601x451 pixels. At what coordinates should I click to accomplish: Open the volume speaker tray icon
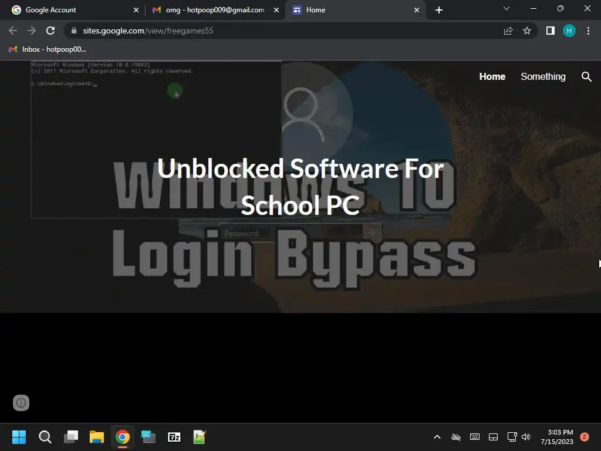(526, 437)
